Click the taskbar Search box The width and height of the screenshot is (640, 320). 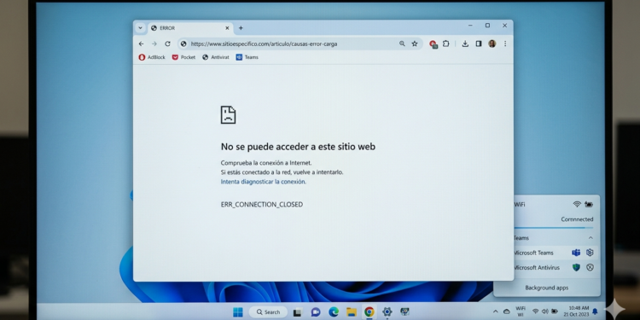pos(267,312)
